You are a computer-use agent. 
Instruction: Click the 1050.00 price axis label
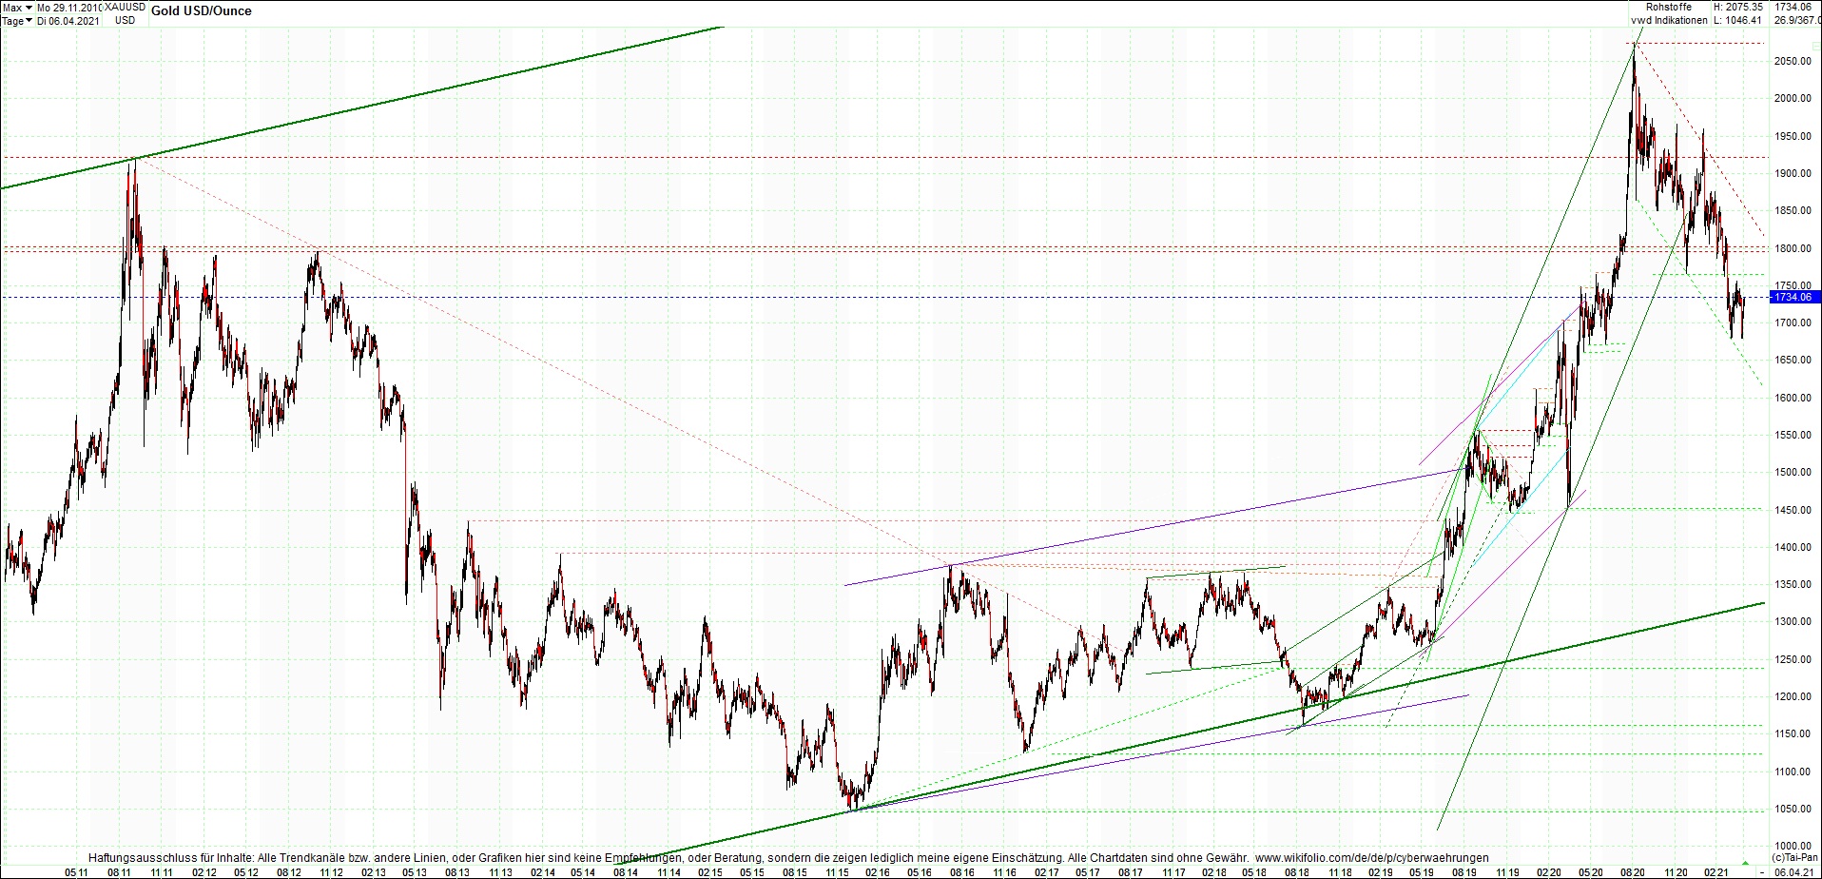[x=1793, y=810]
